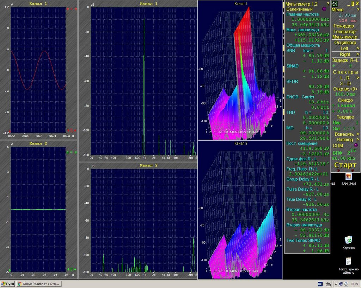Open the Меню item in the control panel
This screenshot has height=288, width=361.
tap(337, 9)
